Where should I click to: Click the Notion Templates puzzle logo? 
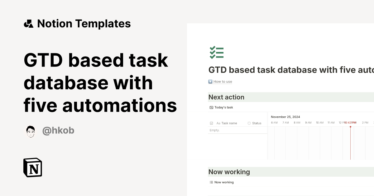(28, 23)
